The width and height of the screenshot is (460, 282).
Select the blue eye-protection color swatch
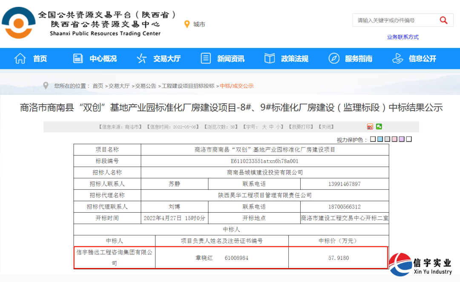pos(380,139)
